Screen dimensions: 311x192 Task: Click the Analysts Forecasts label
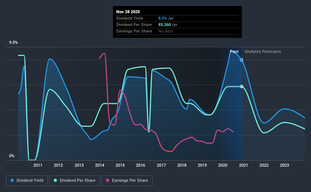pos(263,51)
